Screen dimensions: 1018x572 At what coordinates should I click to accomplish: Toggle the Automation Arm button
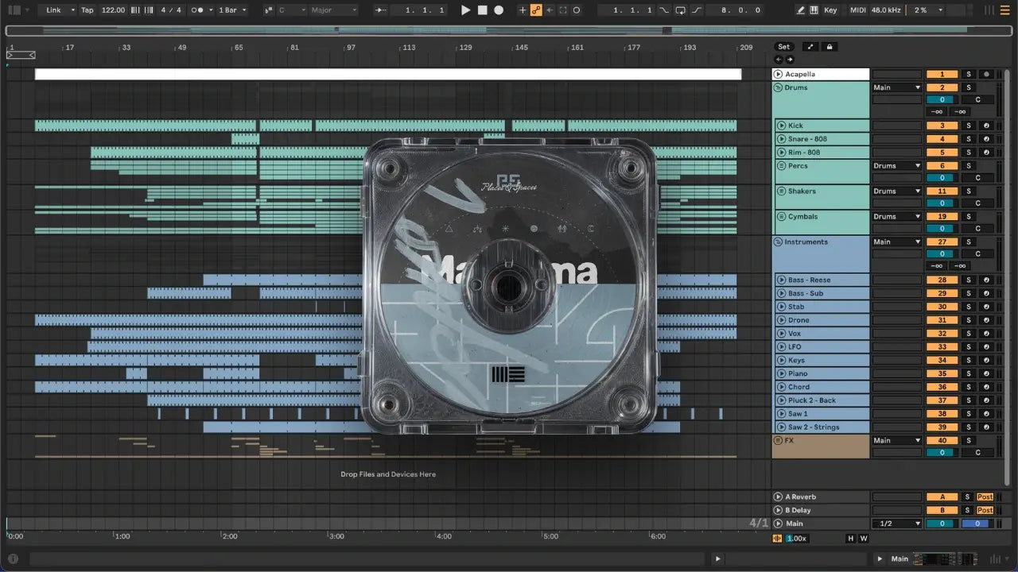point(536,10)
